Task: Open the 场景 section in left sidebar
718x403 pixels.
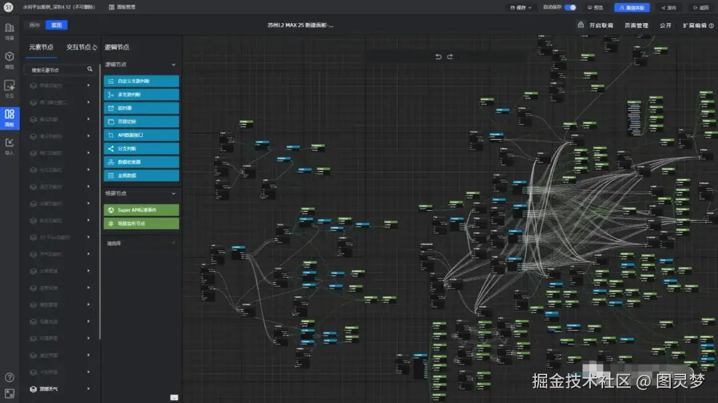Action: pos(9,32)
